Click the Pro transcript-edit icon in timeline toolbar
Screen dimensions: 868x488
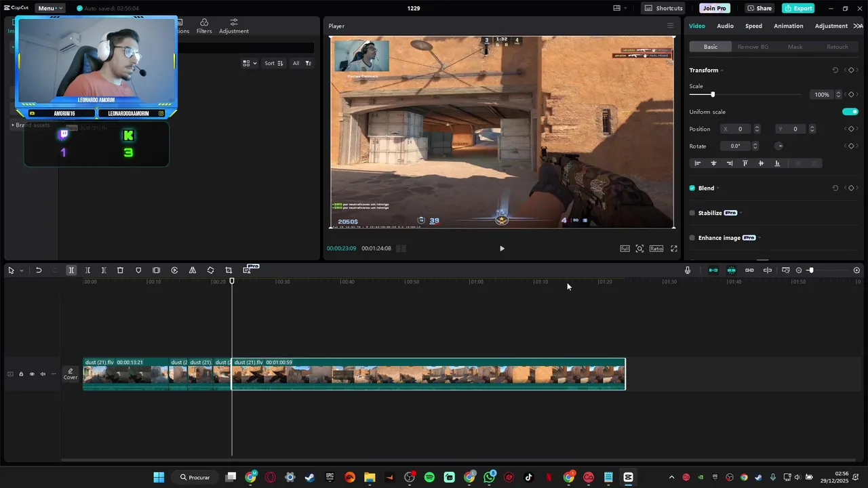(x=248, y=270)
